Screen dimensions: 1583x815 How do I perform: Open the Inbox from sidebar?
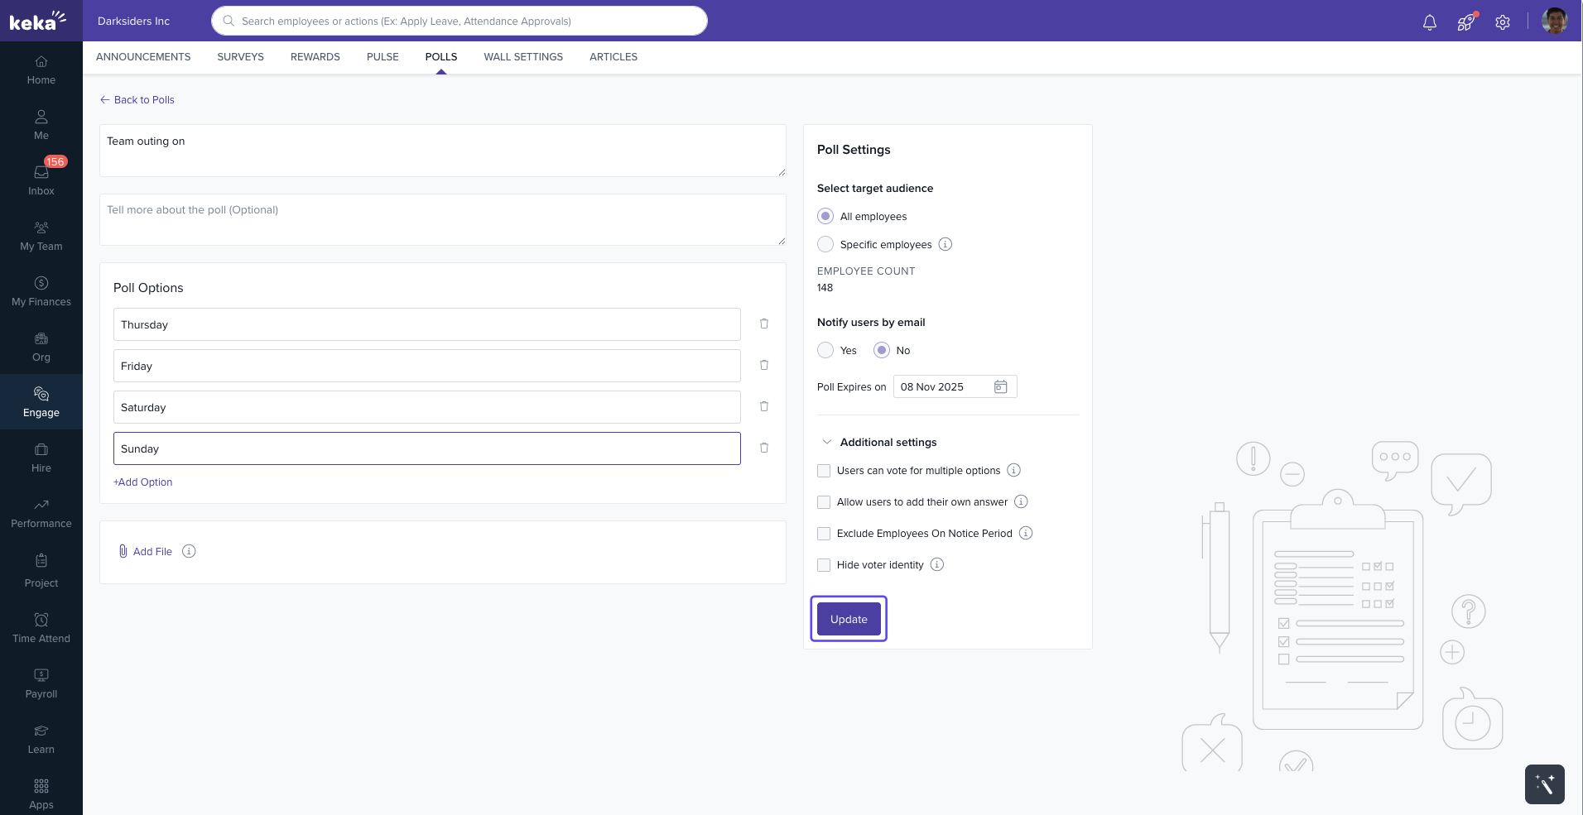coord(41,179)
